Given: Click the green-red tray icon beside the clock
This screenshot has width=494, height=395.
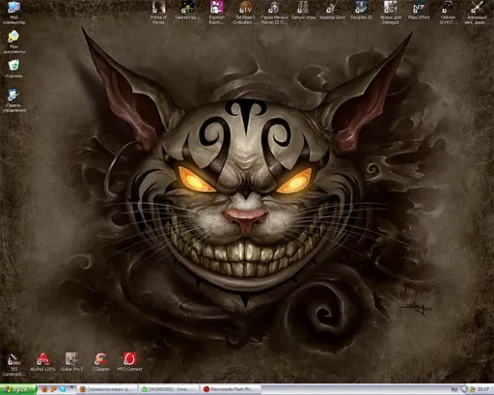Looking at the screenshot, I should (x=472, y=389).
